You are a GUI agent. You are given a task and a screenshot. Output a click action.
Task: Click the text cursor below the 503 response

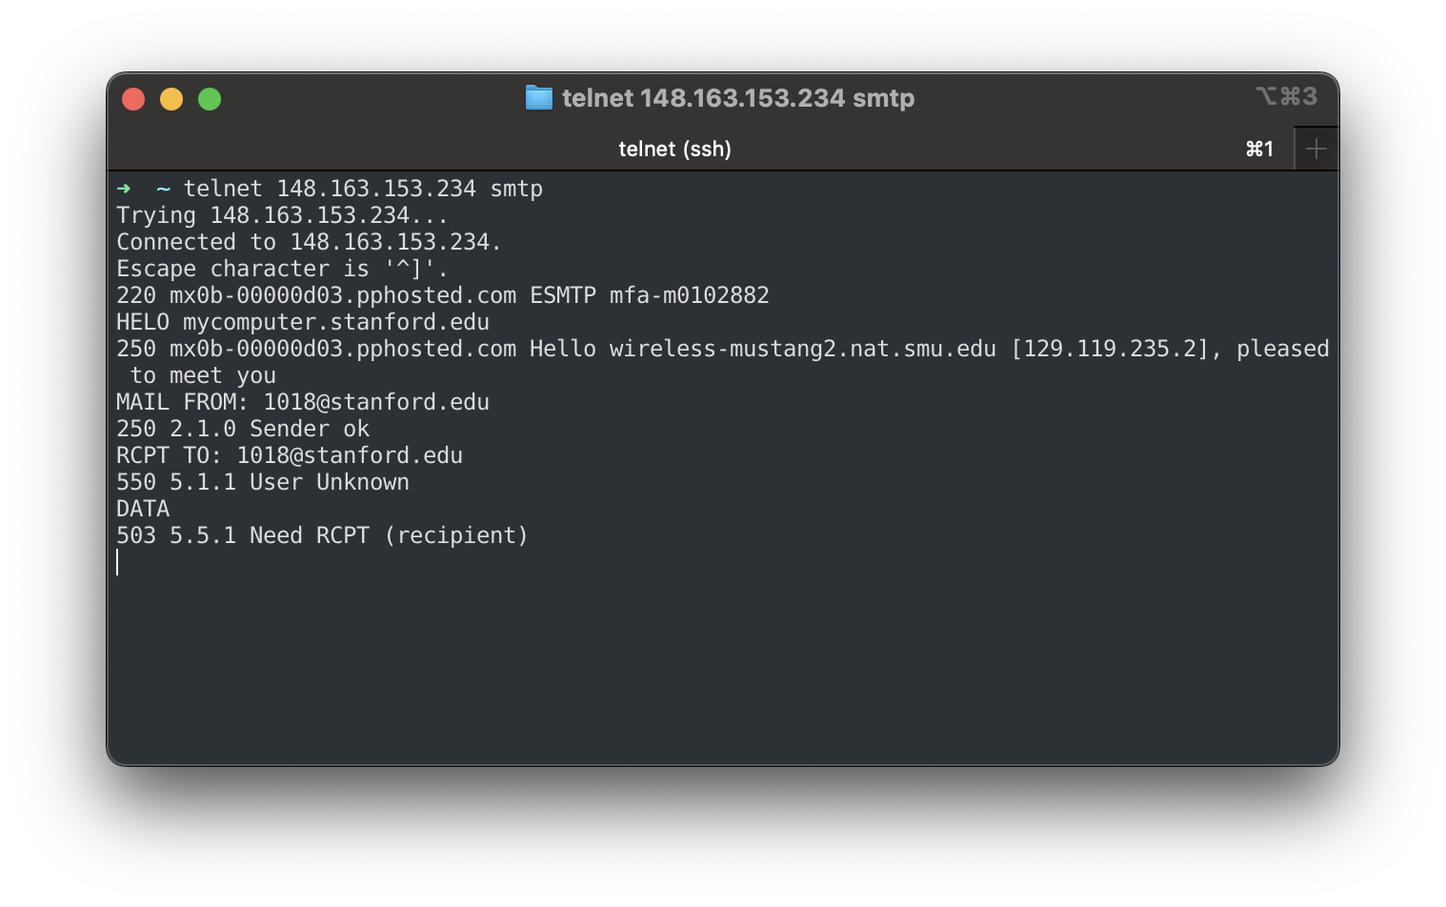[118, 562]
